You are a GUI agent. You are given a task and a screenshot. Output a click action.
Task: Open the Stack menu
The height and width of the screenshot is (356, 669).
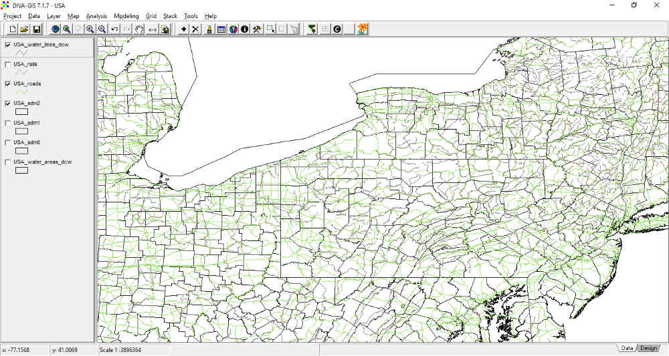170,16
